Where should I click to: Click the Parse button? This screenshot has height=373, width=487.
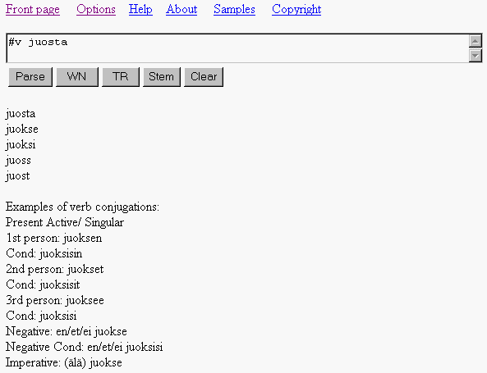(30, 76)
